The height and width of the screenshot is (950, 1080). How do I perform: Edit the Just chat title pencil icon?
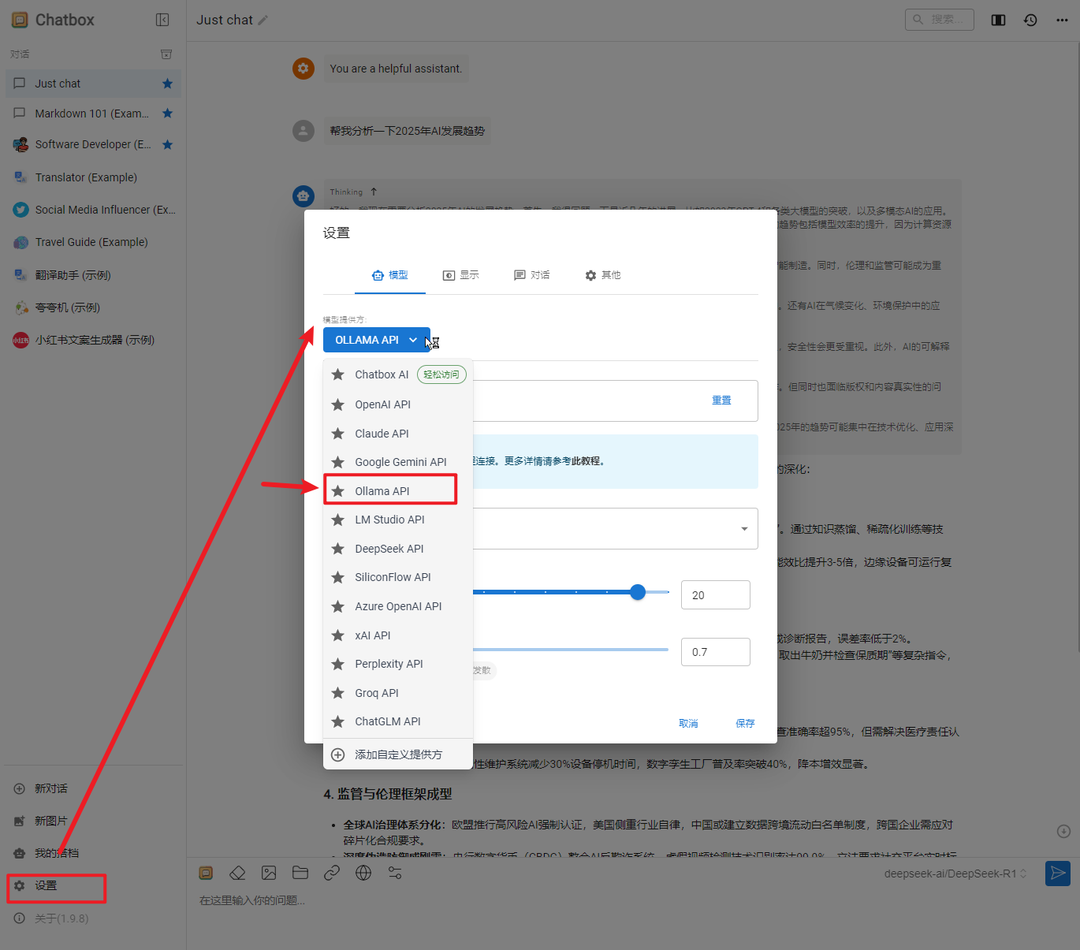point(263,20)
